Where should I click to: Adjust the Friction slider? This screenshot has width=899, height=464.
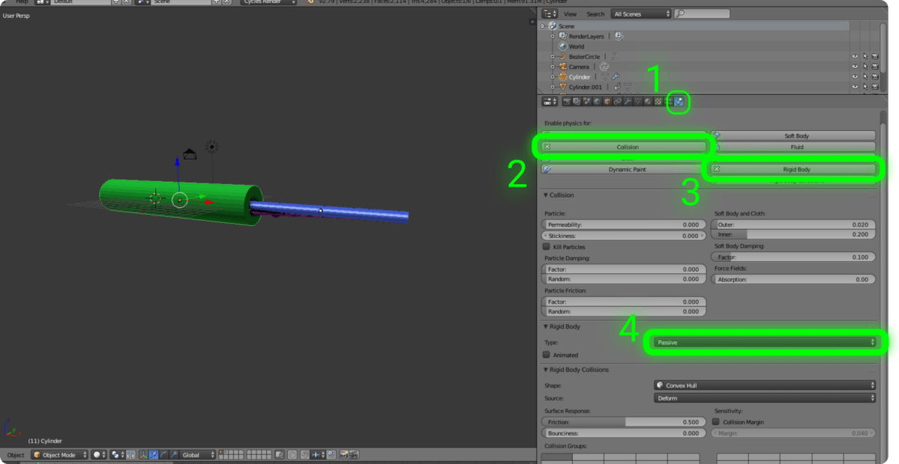click(x=624, y=421)
